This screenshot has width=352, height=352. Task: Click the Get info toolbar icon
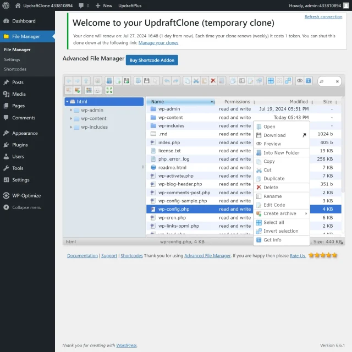(x=308, y=81)
